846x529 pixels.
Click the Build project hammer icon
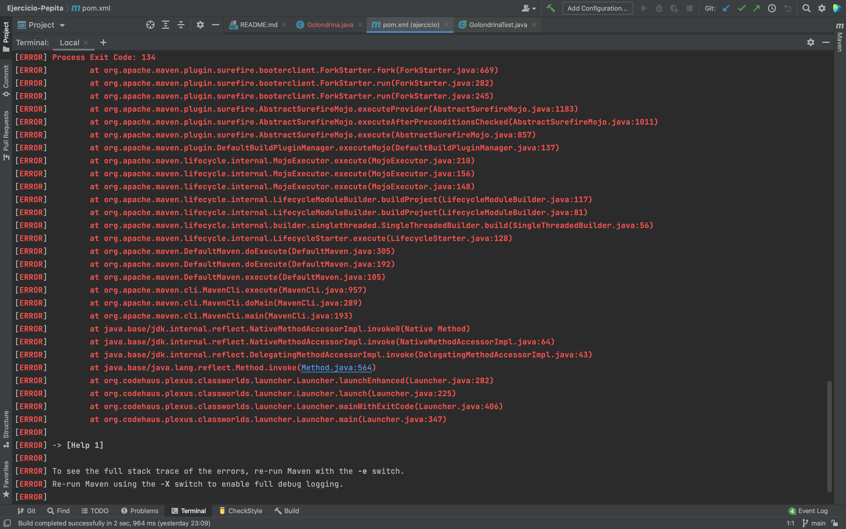click(x=551, y=8)
